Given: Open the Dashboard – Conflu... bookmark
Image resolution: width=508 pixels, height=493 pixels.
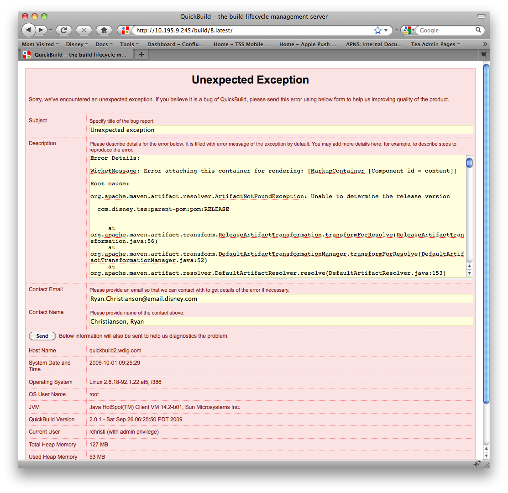Looking at the screenshot, I should click(175, 44).
